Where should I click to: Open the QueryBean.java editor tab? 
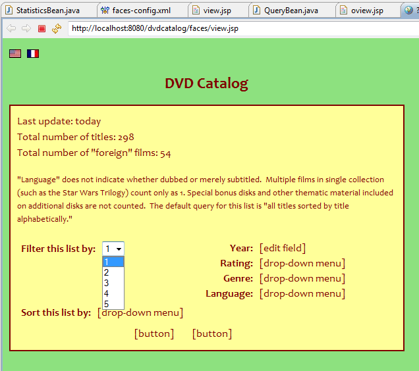pyautogui.click(x=292, y=11)
